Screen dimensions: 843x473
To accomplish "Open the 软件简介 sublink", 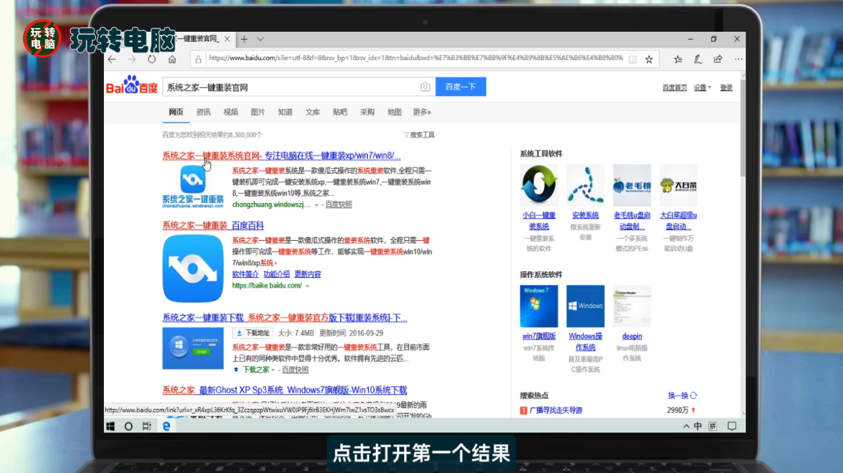I will [x=245, y=275].
